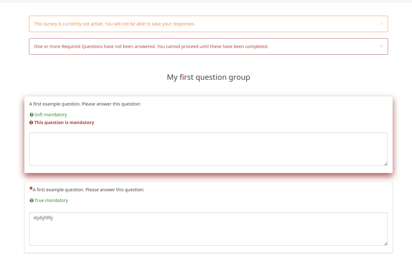Screen dimensions: 412x256
Task: Click the 'My first question group' heading
Action: [x=208, y=77]
